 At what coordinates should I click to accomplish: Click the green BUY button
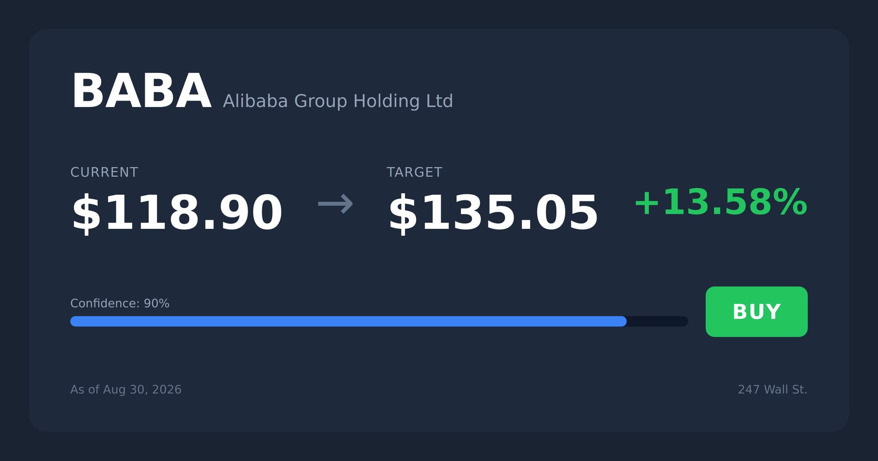756,312
